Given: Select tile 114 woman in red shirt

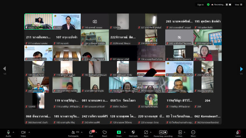Looking at the screenshot, I should pyautogui.click(x=208, y=53).
